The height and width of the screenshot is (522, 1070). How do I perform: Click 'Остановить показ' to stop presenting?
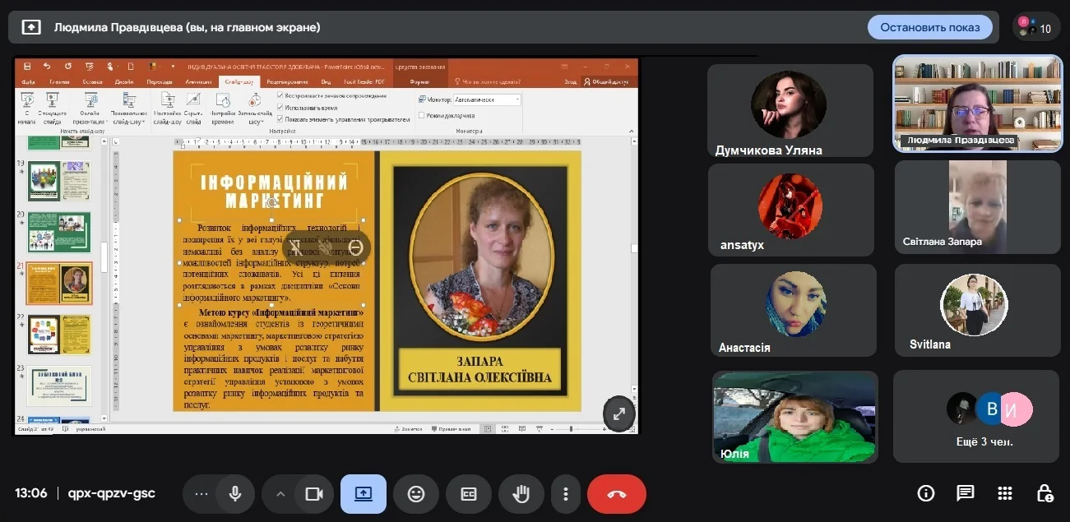pyautogui.click(x=929, y=27)
